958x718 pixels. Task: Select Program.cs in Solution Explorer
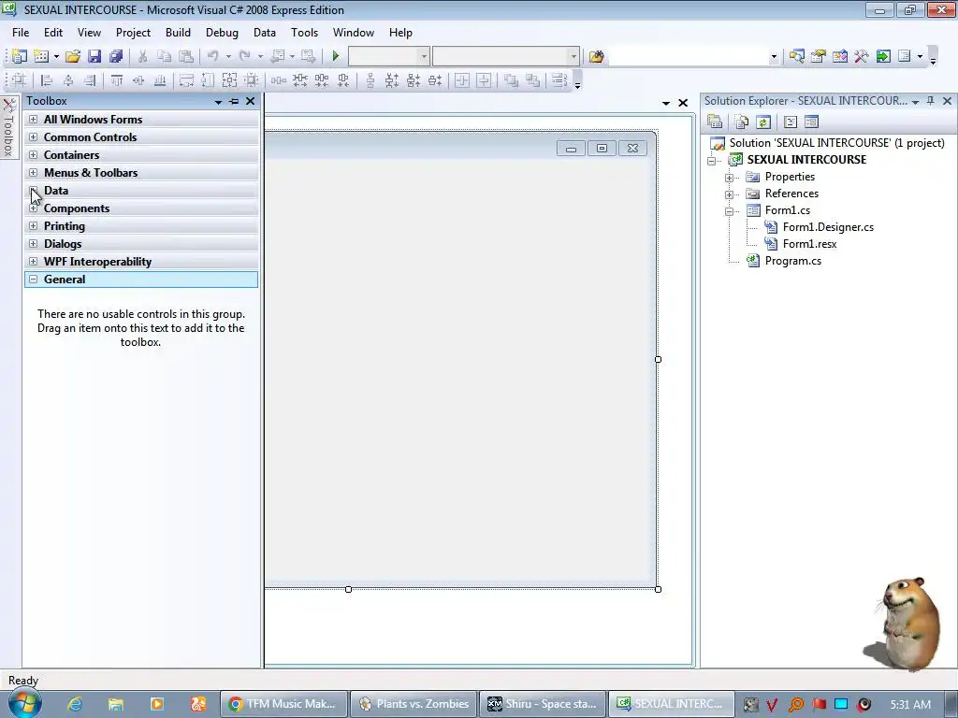pos(793,261)
